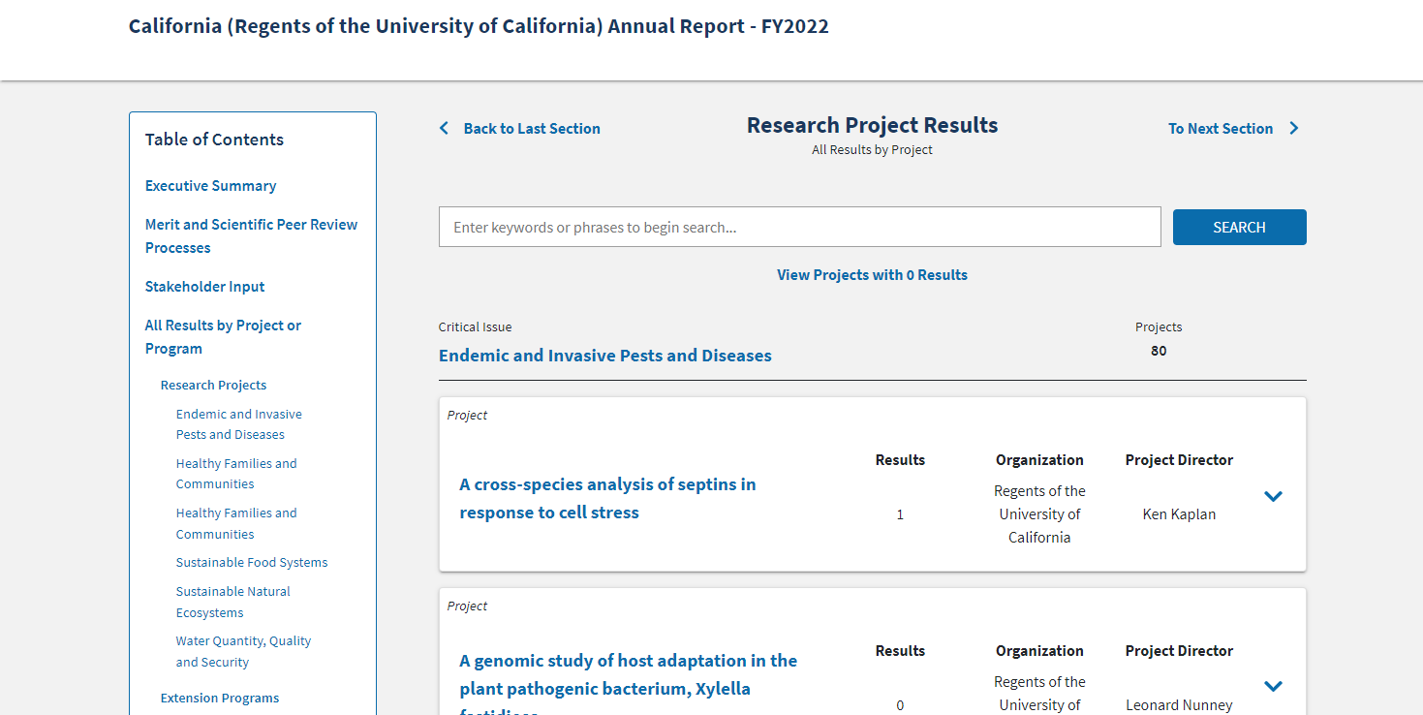Expand the Xylella genomic study project row

[1273, 686]
